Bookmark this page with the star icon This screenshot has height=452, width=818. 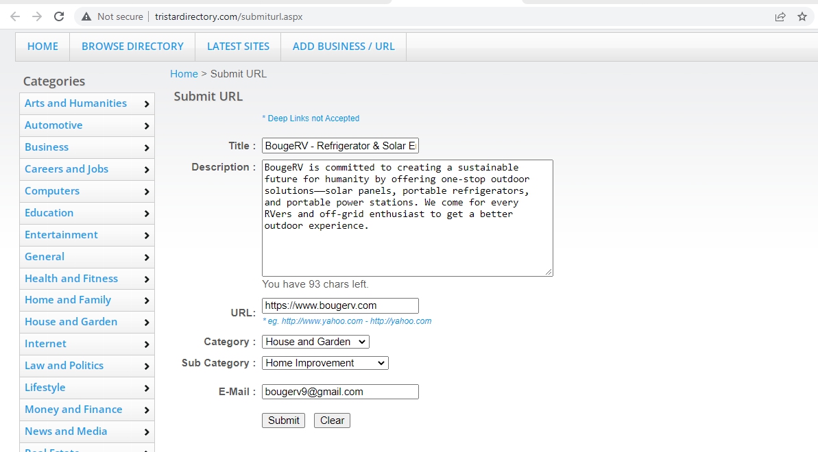click(802, 16)
